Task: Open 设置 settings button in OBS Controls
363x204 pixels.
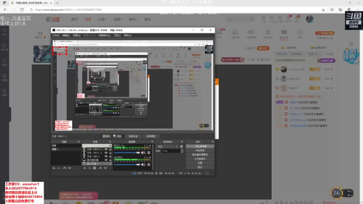Action: [x=200, y=163]
